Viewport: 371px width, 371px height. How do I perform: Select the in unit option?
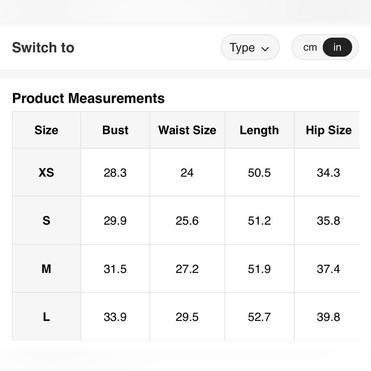click(x=337, y=47)
